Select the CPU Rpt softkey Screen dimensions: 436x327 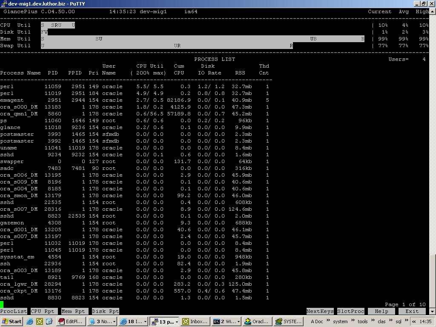click(x=42, y=311)
